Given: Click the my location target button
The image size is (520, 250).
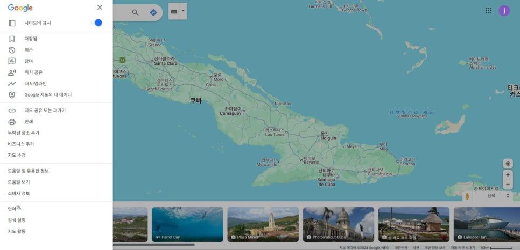Looking at the screenshot, I should [x=508, y=164].
